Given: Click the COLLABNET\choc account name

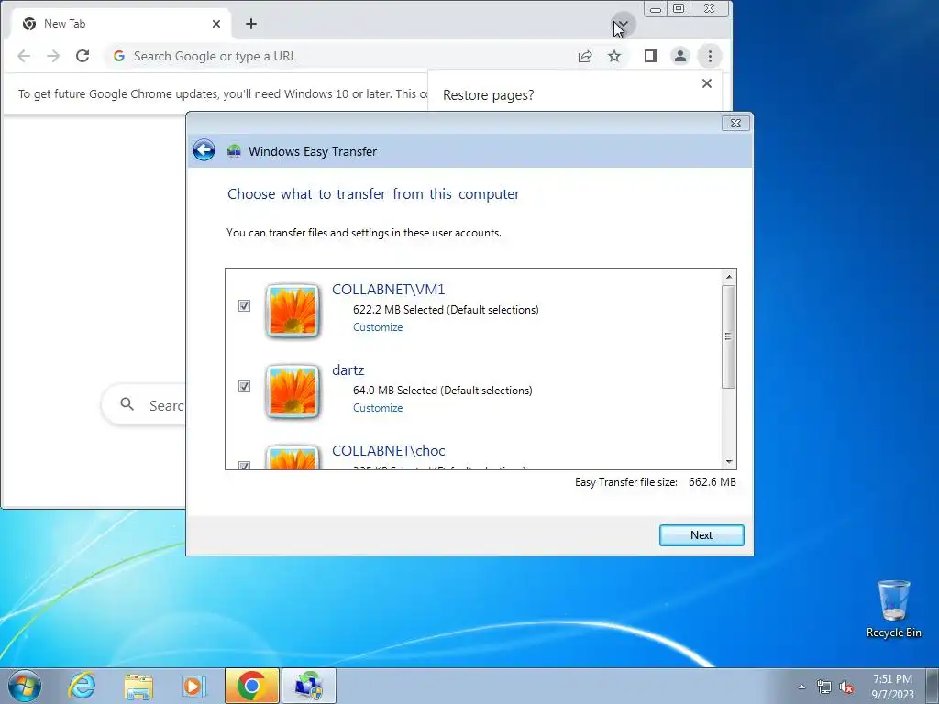Looking at the screenshot, I should pyautogui.click(x=389, y=450).
